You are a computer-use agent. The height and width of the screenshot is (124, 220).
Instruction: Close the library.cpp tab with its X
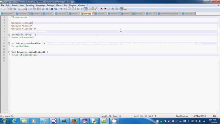(x=93, y=14)
